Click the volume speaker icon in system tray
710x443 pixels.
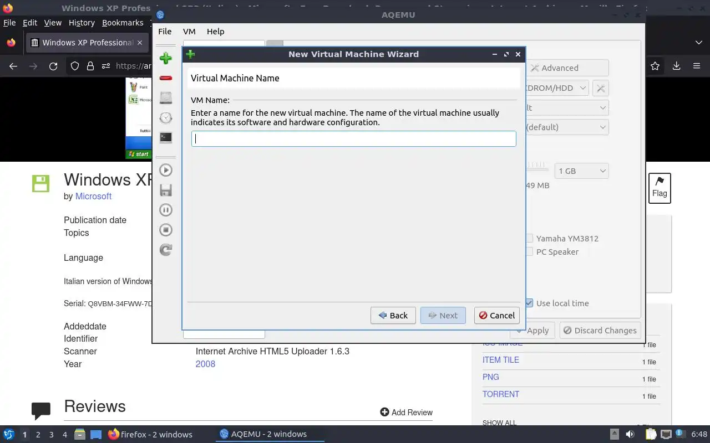(630, 434)
